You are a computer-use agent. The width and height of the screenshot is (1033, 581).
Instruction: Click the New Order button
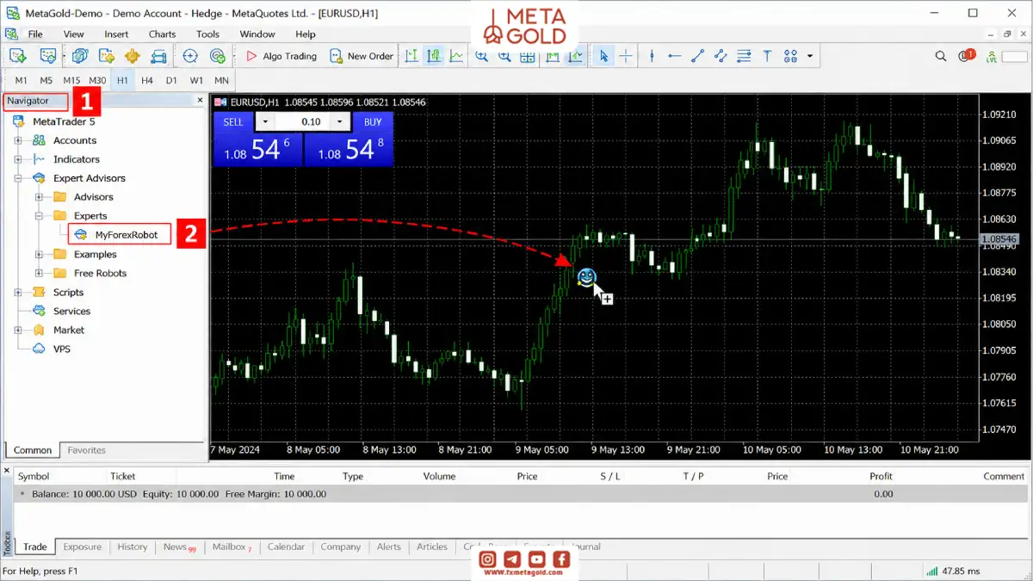click(362, 56)
